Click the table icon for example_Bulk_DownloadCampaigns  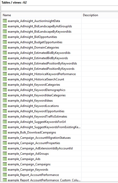click(5, 132)
